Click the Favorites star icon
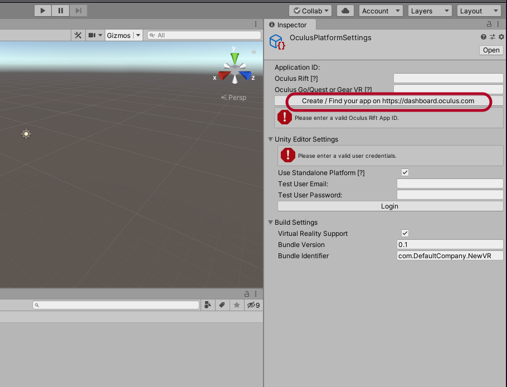This screenshot has width=507, height=387. click(237, 305)
